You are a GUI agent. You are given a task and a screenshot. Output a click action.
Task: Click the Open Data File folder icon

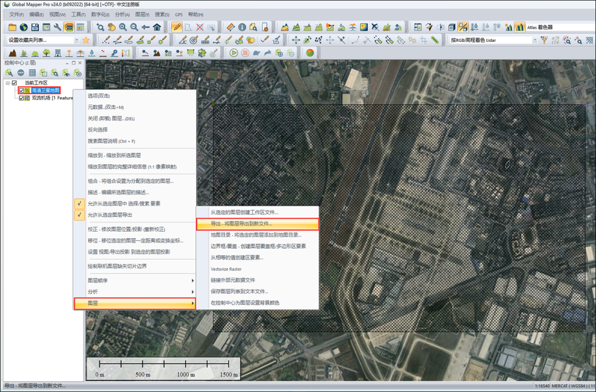[x=12, y=28]
